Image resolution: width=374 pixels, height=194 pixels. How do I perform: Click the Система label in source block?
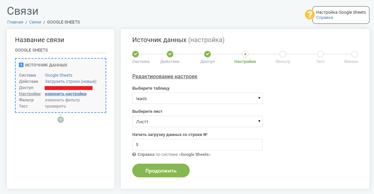pyautogui.click(x=27, y=75)
